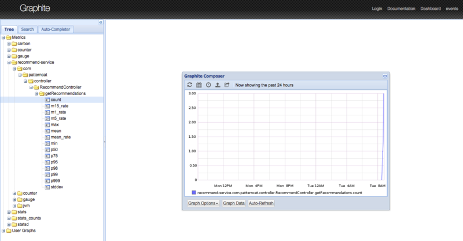Image resolution: width=463 pixels, height=241 pixels.
Task: Click the upload/save graph icon
Action: click(x=218, y=85)
